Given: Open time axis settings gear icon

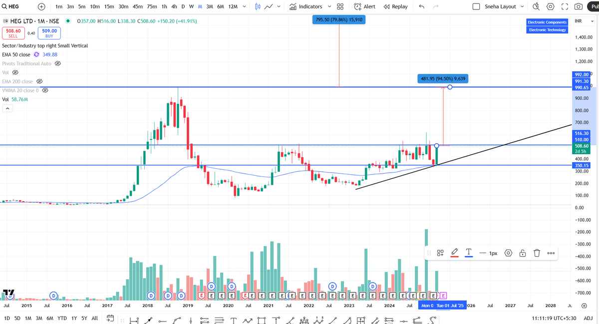Looking at the screenshot, I should pyautogui.click(x=584, y=305).
